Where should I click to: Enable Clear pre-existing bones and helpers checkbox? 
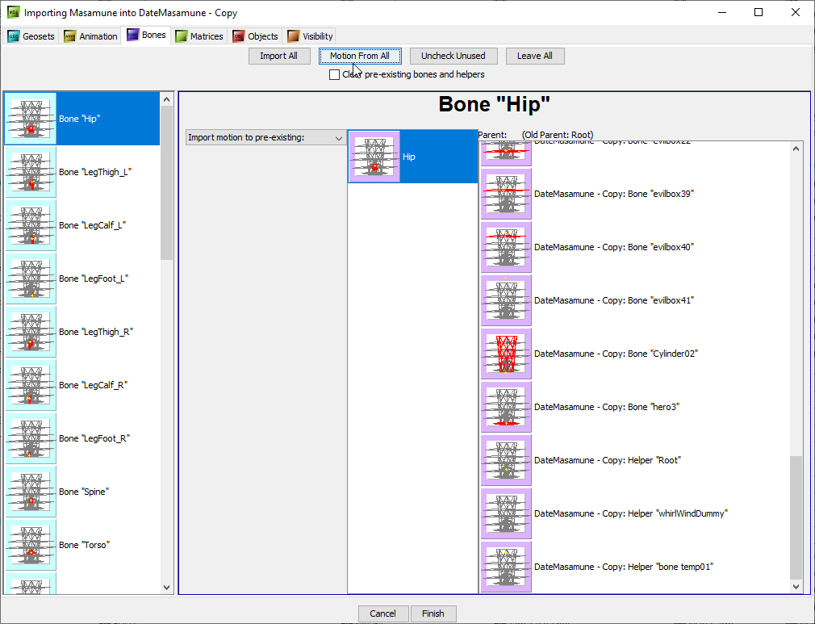coord(334,75)
